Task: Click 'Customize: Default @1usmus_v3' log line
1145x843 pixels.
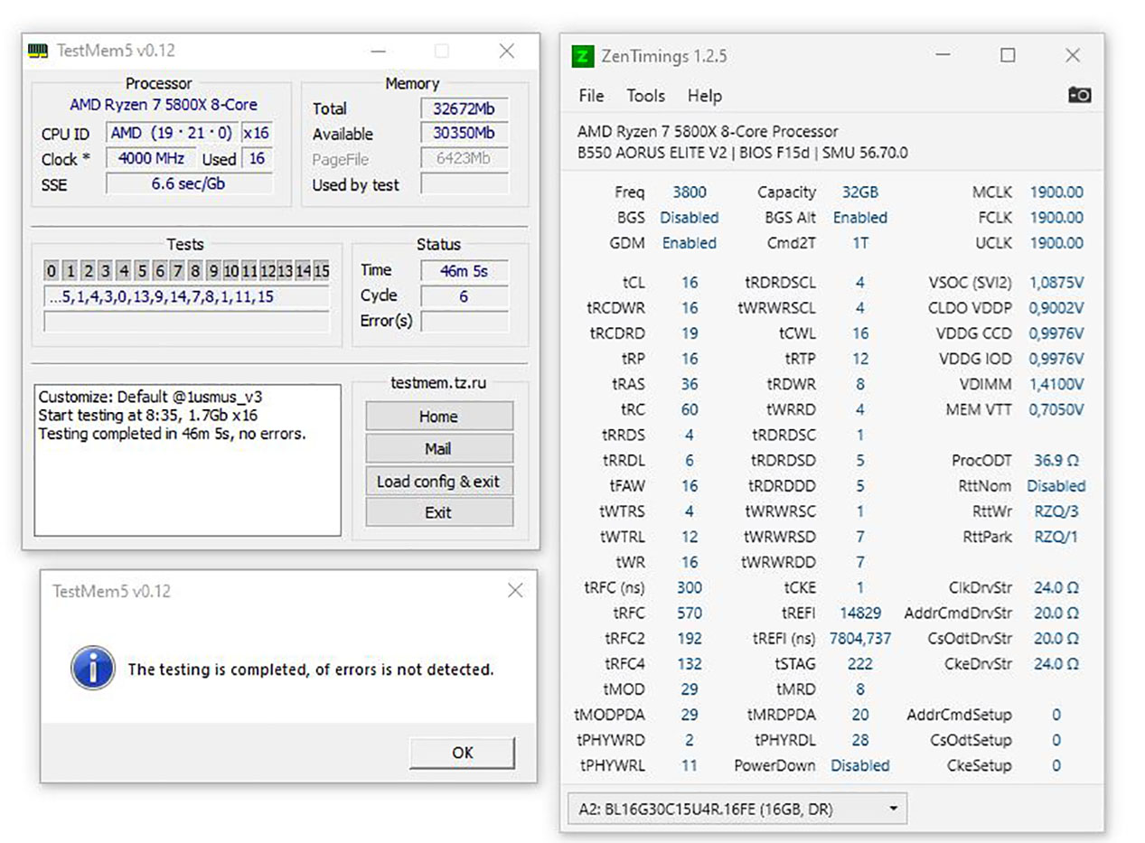Action: tap(150, 397)
